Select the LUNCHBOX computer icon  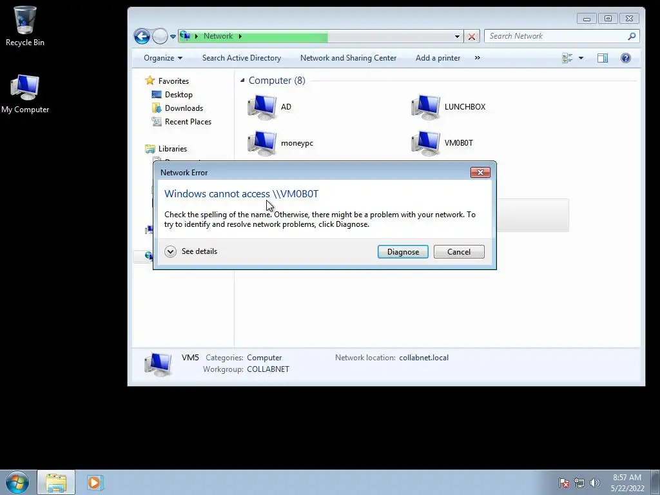coord(425,107)
